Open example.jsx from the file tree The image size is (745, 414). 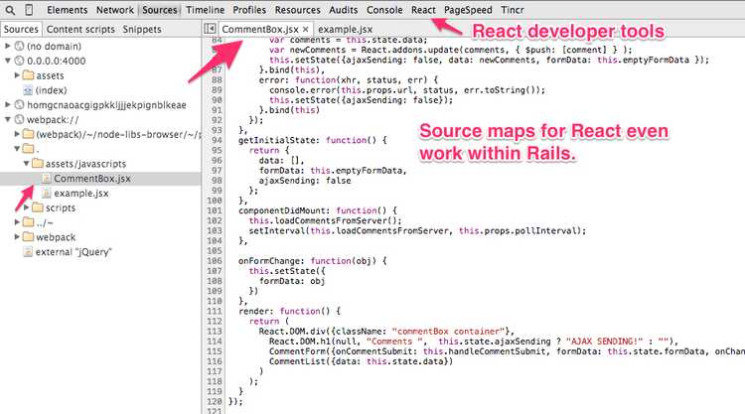pos(80,193)
